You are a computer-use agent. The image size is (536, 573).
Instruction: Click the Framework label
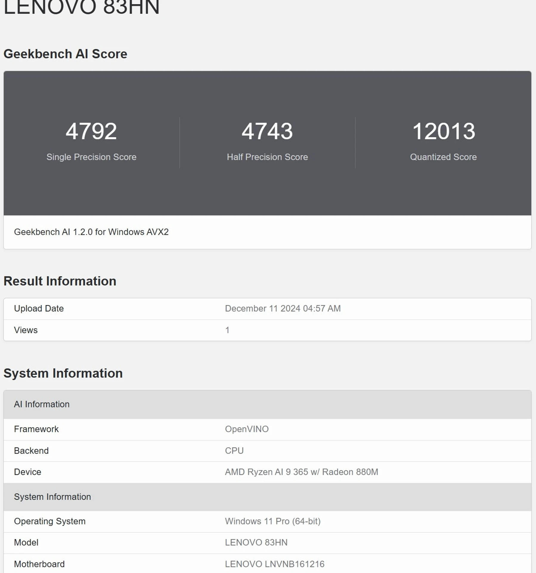[x=36, y=429]
